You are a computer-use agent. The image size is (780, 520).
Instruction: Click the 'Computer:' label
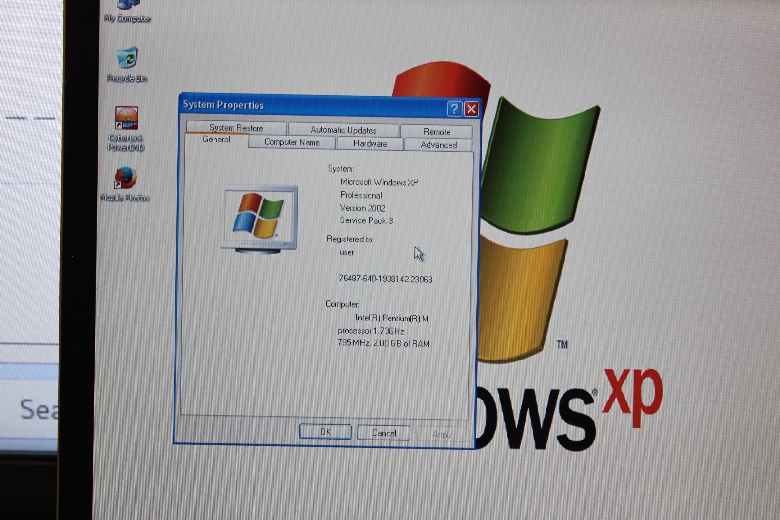[342, 304]
